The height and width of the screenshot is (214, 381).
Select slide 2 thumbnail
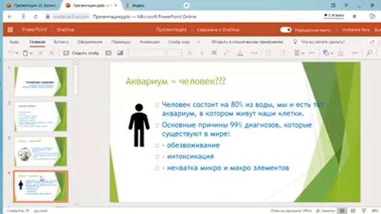[40, 117]
